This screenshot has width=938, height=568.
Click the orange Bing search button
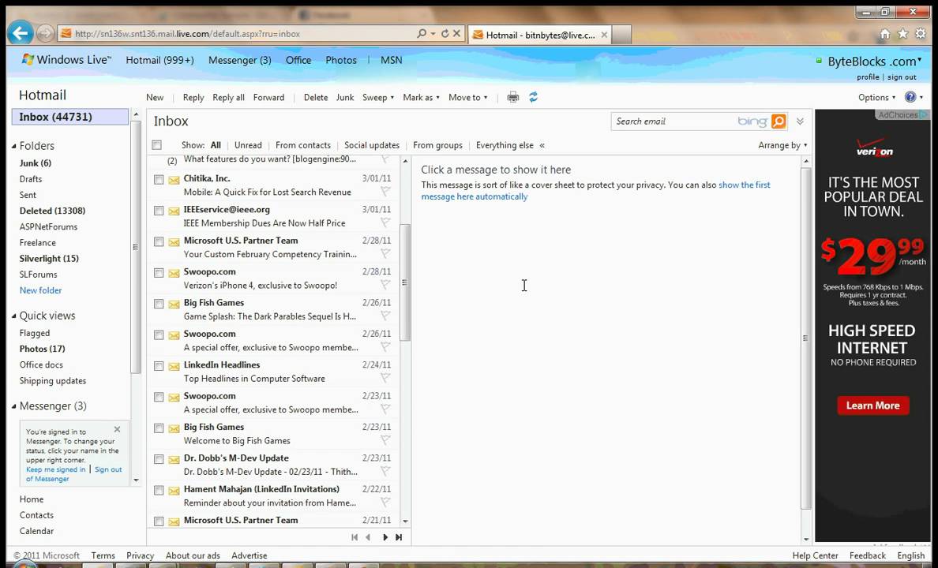(779, 121)
